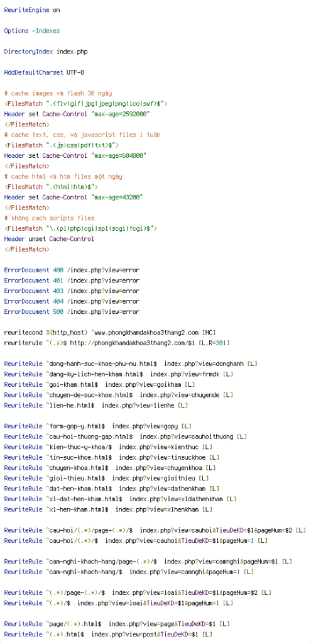
Task: Click FilesMatch line with pl|php|cgi
Action: 80,228
